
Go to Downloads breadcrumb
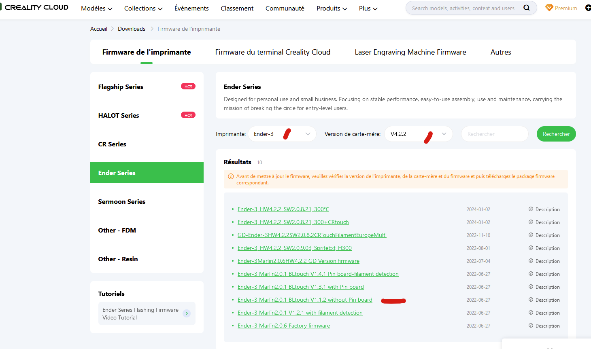[132, 29]
